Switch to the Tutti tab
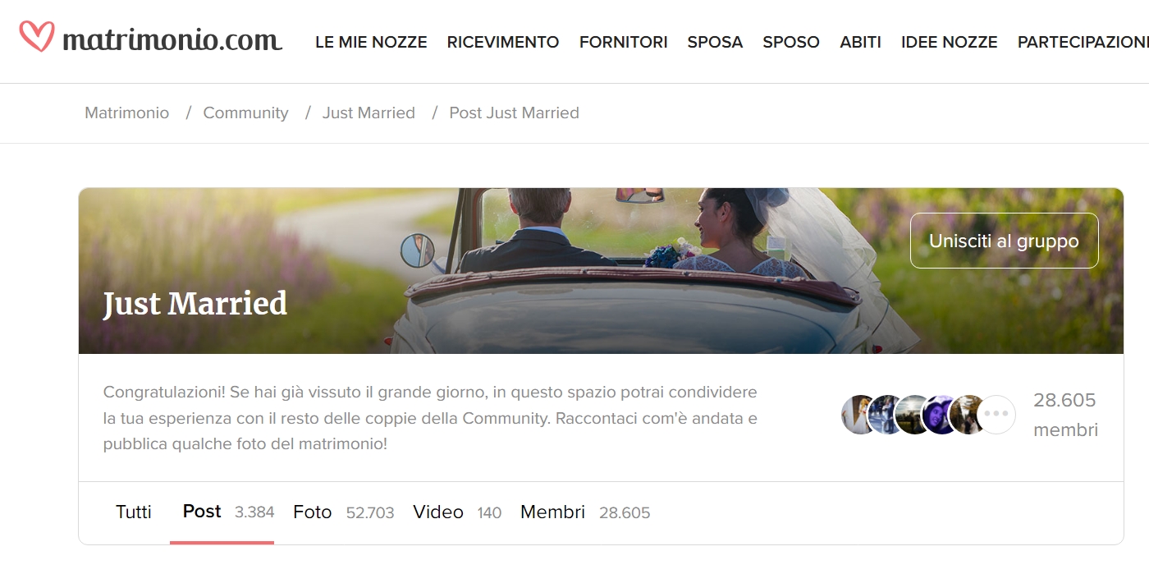This screenshot has width=1149, height=574. 134,512
